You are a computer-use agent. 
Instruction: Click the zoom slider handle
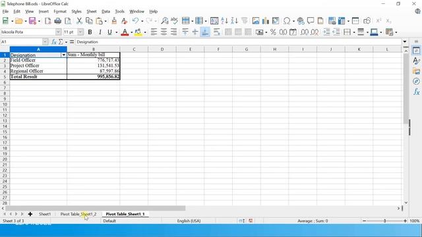384,221
